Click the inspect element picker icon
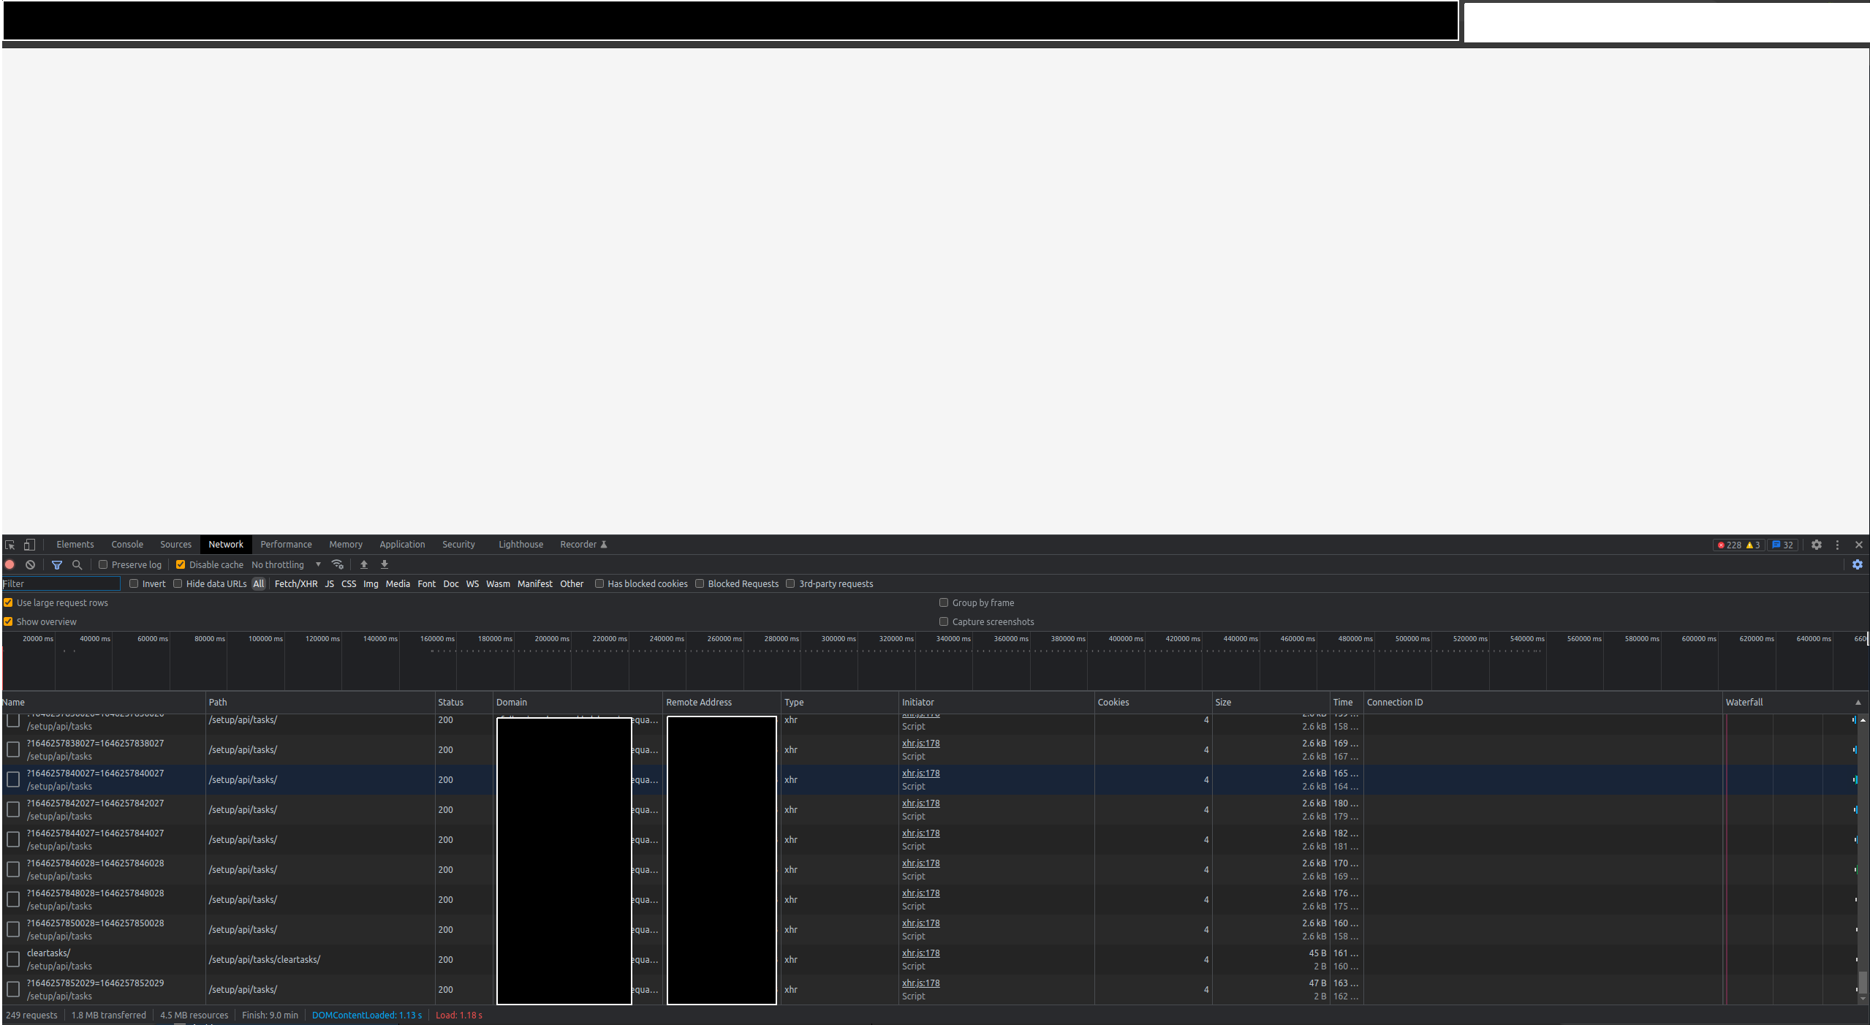The height and width of the screenshot is (1025, 1870). click(10, 545)
